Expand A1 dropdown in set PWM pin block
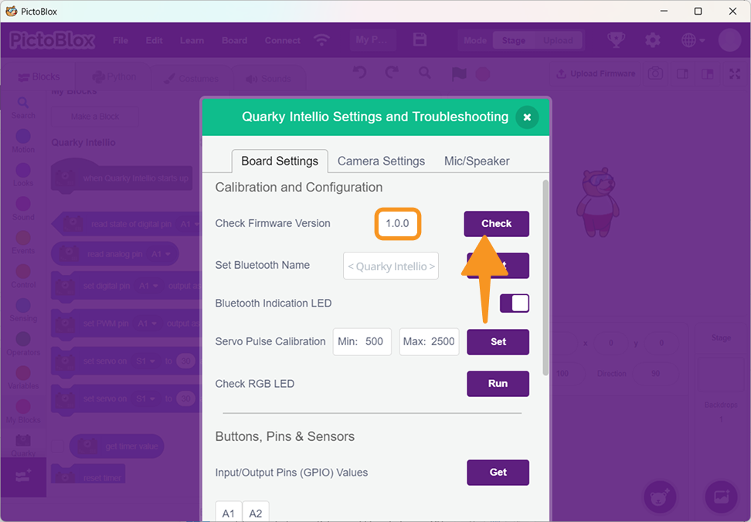The image size is (751, 522). [x=148, y=324]
